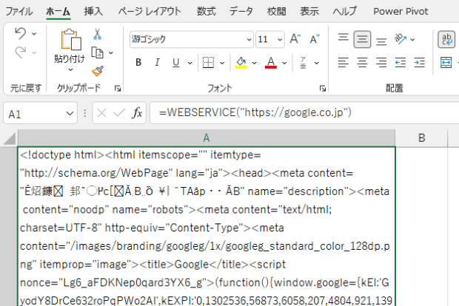Open the Power Pivot tab

[x=401, y=12]
